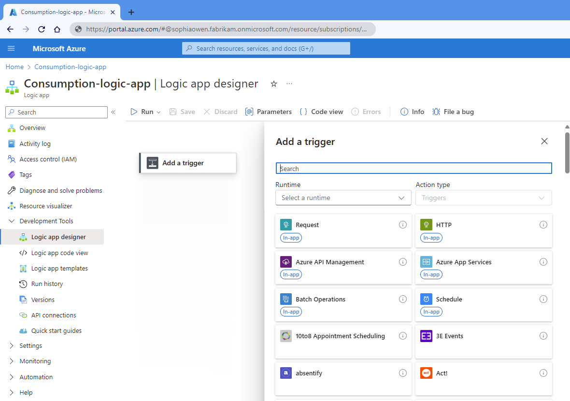570x401 pixels.
Task: Click the Info toolbar button
Action: point(412,112)
